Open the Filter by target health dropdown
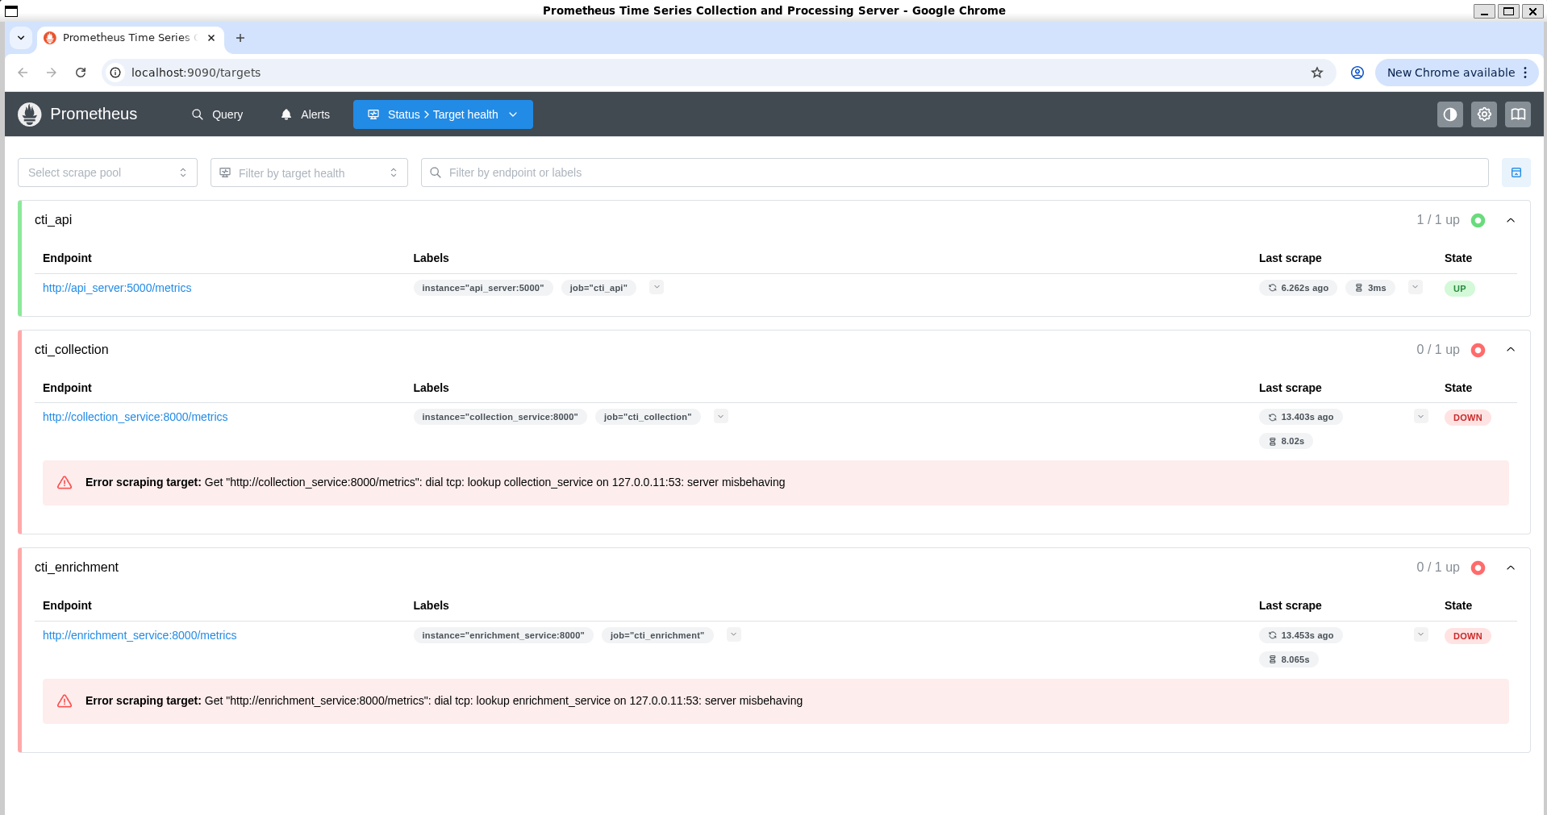The height and width of the screenshot is (815, 1547). pyautogui.click(x=309, y=173)
